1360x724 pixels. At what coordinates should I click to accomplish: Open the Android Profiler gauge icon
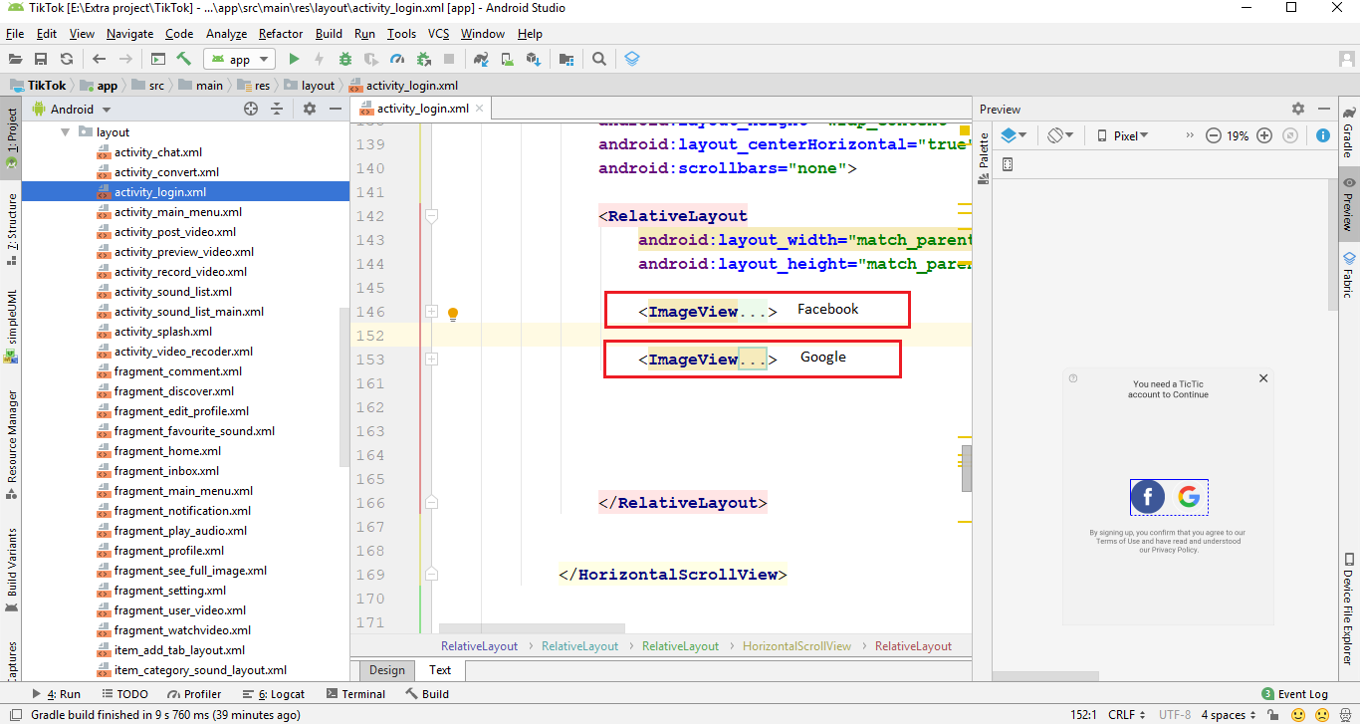tap(397, 59)
